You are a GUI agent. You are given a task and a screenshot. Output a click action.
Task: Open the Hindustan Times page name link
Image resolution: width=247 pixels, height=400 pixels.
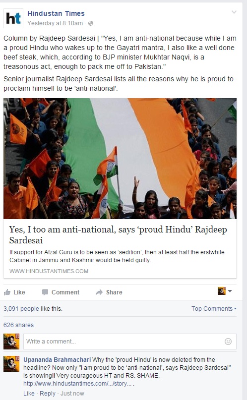pos(56,13)
